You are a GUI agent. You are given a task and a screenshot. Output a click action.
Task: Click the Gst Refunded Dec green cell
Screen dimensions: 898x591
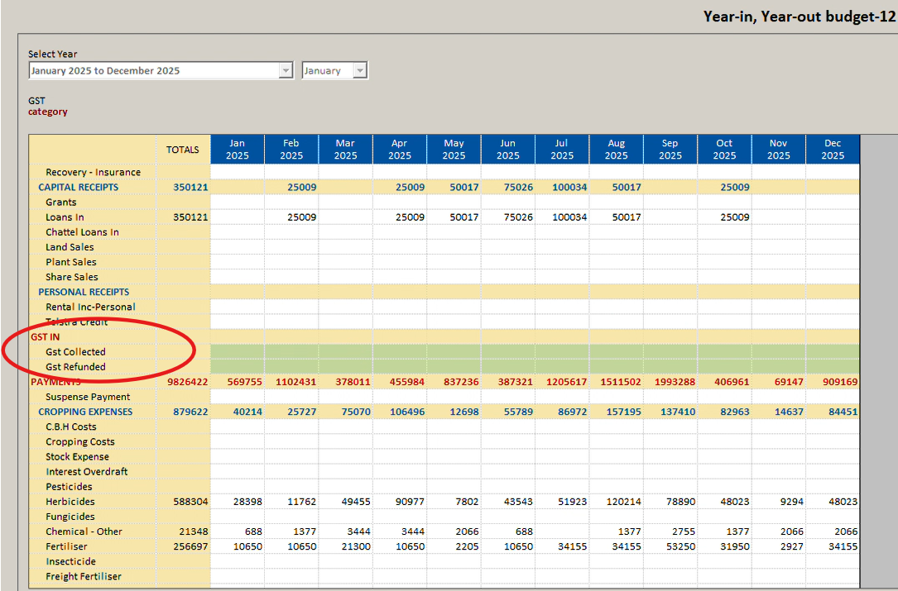pyautogui.click(x=833, y=367)
